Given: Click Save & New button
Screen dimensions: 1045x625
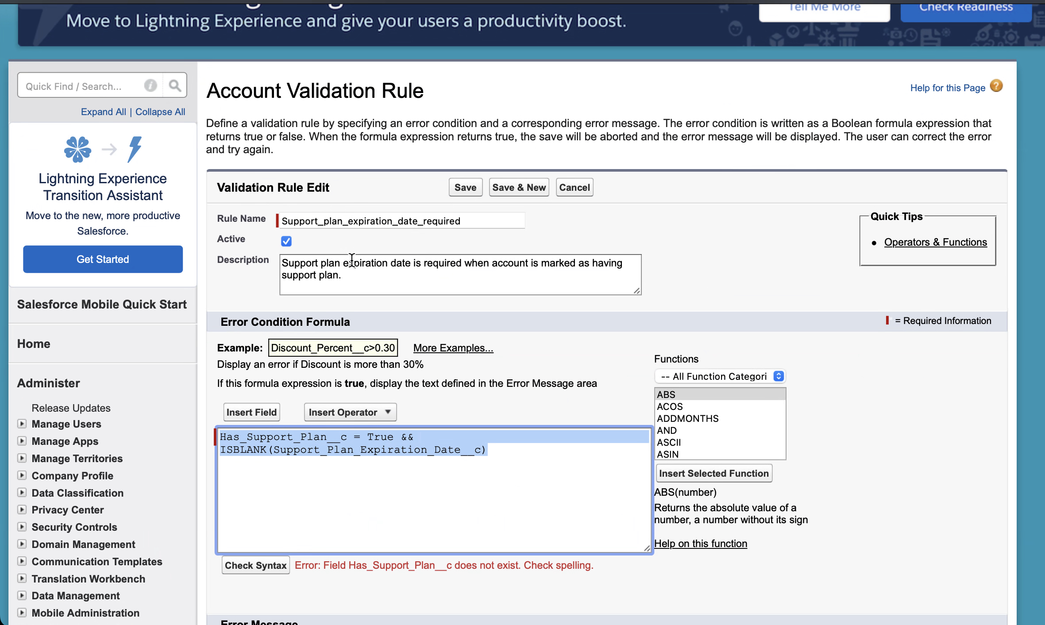Looking at the screenshot, I should [519, 187].
